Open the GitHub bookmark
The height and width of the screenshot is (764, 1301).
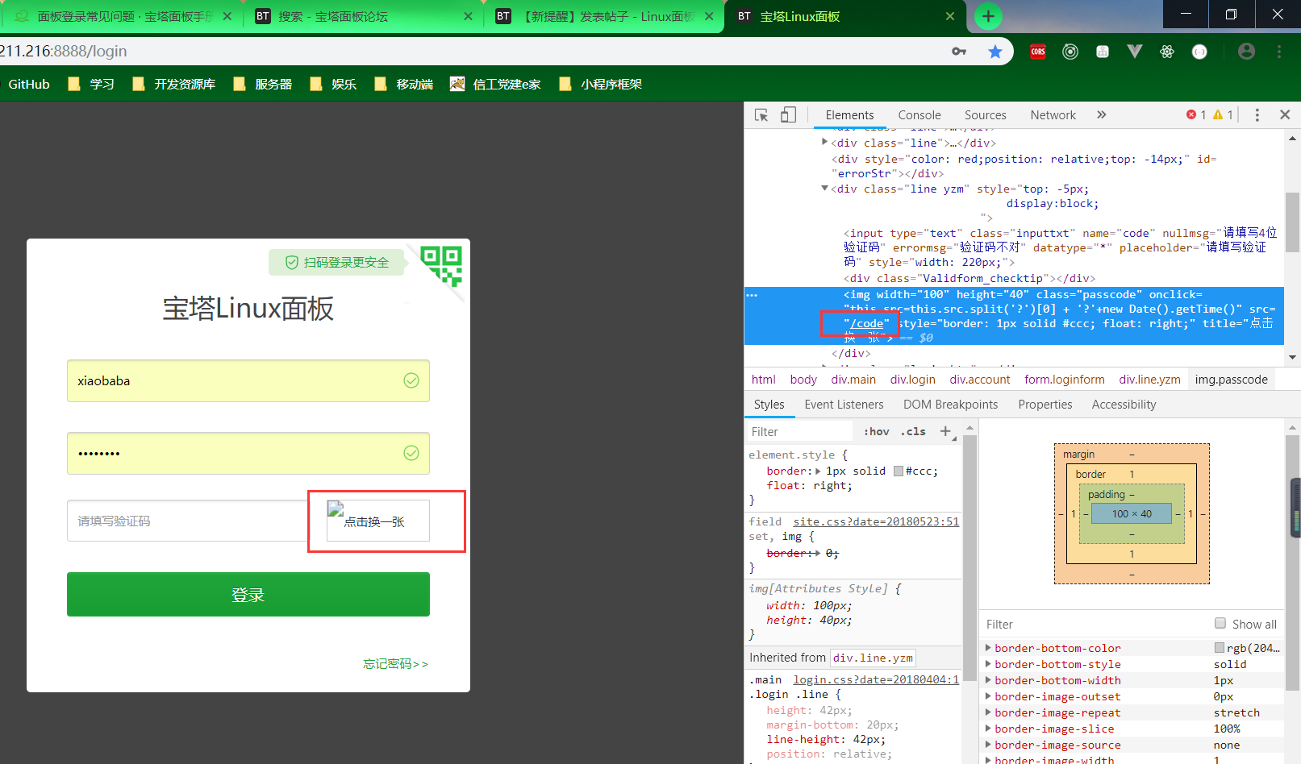click(x=29, y=84)
